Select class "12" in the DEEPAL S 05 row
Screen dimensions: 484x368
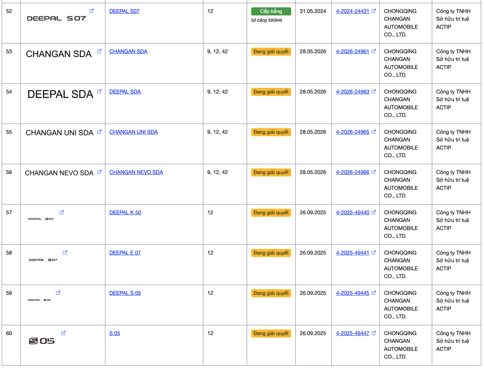pos(210,293)
